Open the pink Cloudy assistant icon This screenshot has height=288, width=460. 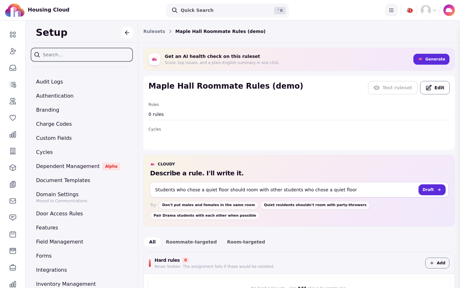tap(449, 10)
